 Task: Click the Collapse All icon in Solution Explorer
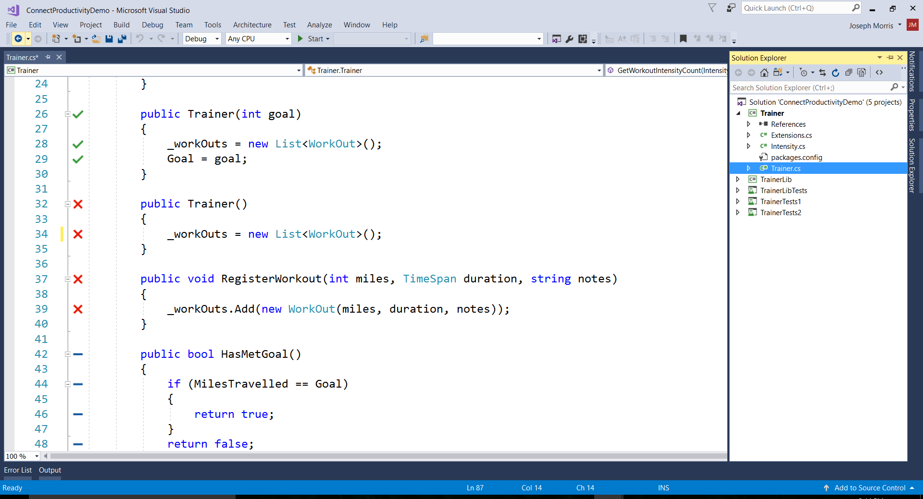point(848,73)
